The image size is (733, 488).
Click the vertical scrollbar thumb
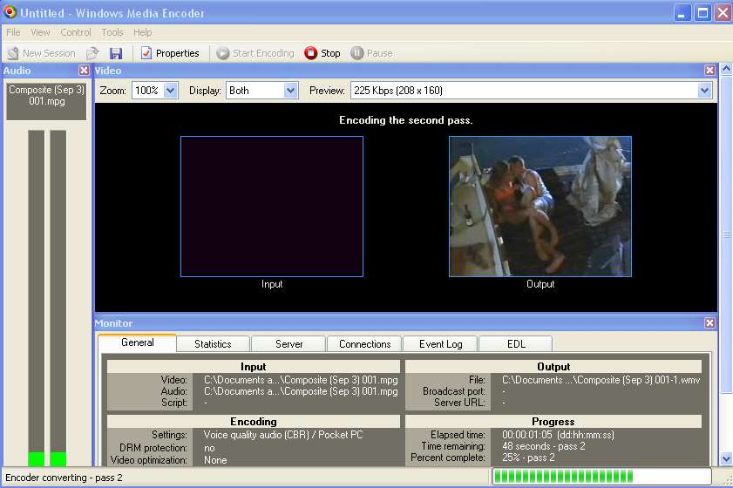(726, 234)
